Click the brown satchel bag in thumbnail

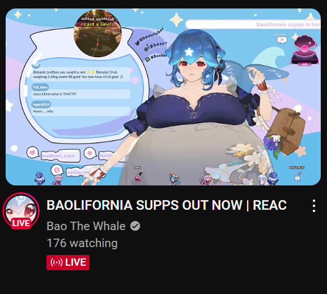286,130
